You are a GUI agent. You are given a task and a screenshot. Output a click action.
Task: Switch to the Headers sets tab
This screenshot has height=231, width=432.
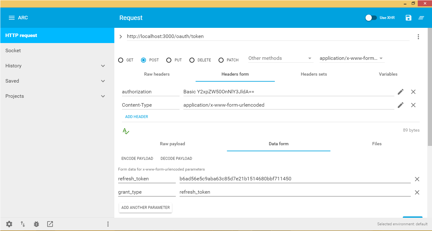314,74
